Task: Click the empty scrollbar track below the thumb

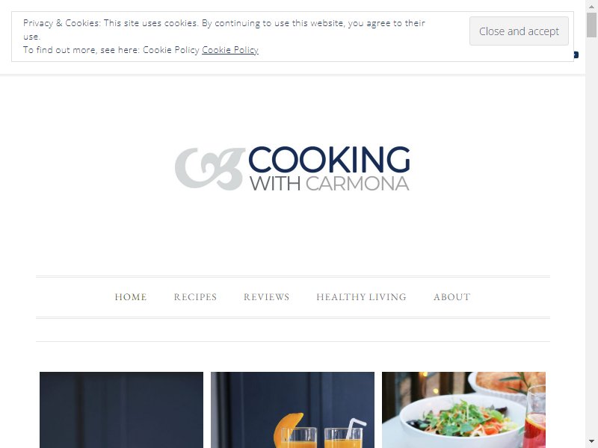Action: [x=591, y=236]
